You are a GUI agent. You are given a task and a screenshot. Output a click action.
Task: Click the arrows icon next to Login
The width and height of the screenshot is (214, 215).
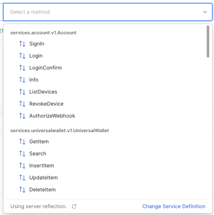(22, 56)
